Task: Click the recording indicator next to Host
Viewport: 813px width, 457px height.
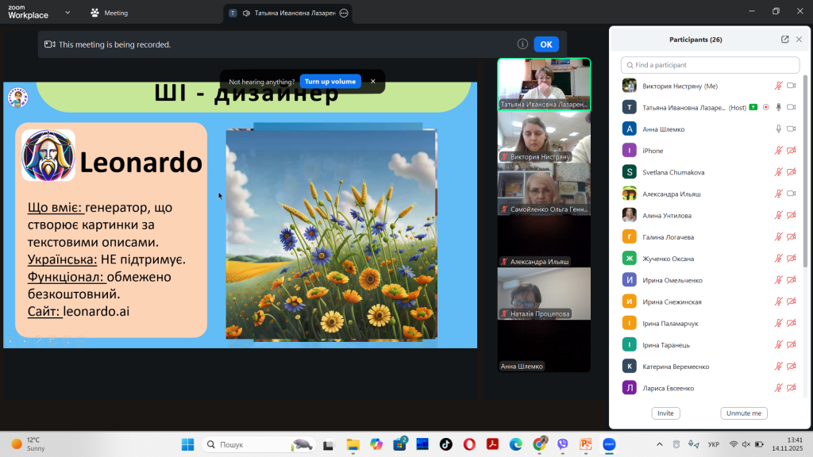Action: (765, 107)
